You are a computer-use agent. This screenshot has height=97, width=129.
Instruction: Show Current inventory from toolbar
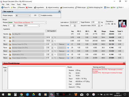67,8
